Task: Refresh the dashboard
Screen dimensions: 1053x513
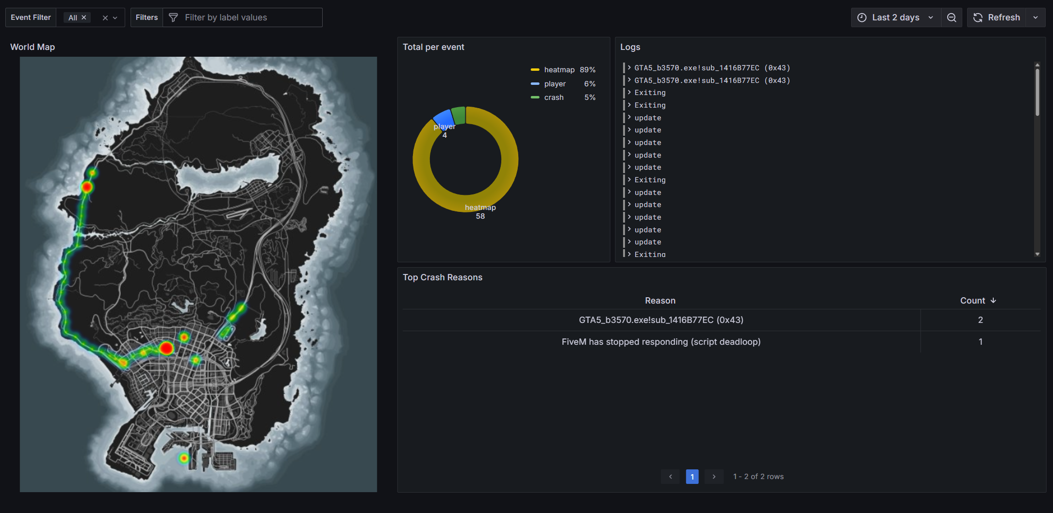Action: 997,17
